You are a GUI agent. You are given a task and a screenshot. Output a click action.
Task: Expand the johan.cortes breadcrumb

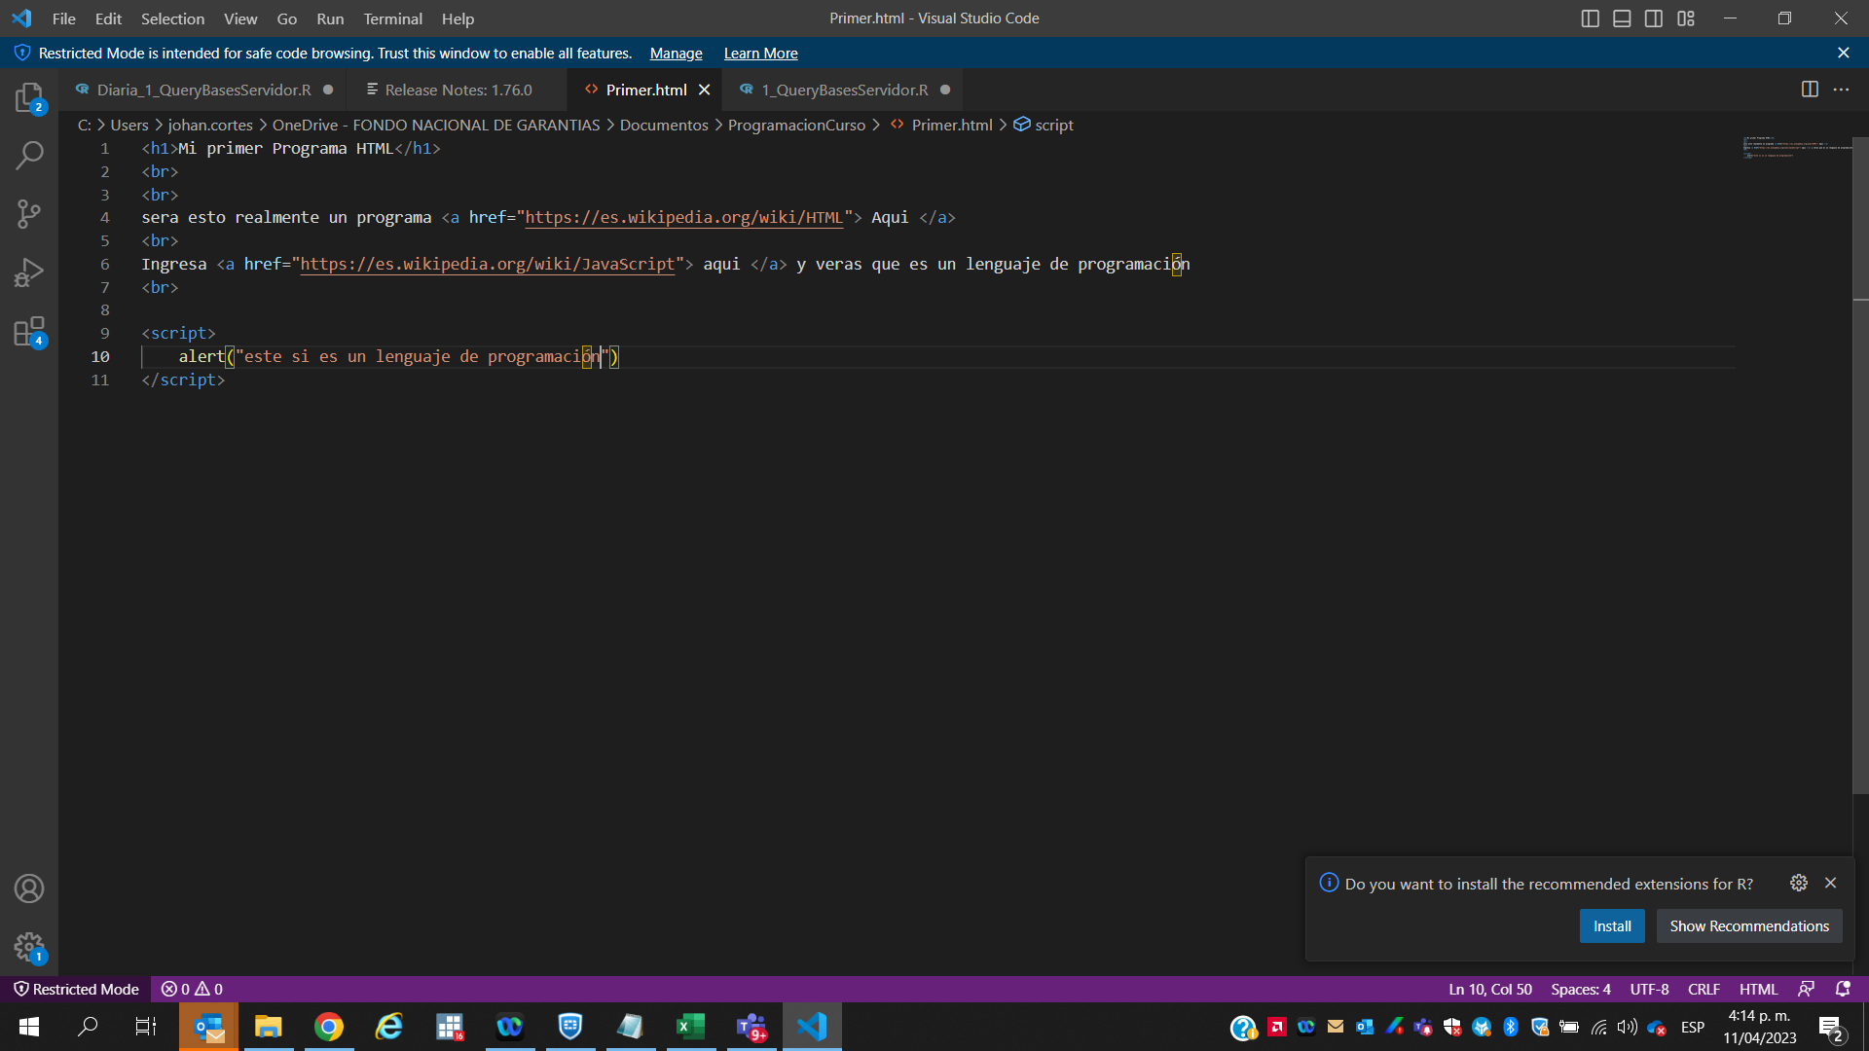point(210,125)
